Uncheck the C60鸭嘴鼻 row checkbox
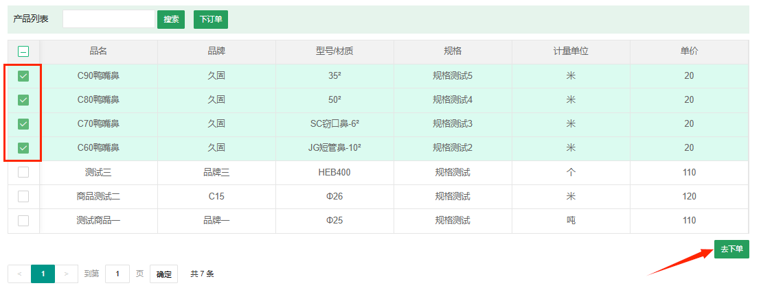 click(x=23, y=147)
